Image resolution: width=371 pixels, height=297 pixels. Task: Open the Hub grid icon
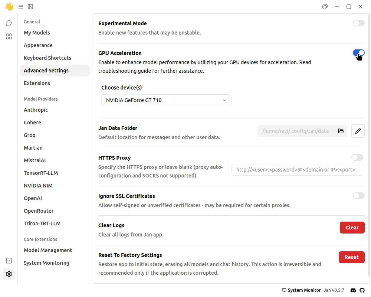click(9, 36)
